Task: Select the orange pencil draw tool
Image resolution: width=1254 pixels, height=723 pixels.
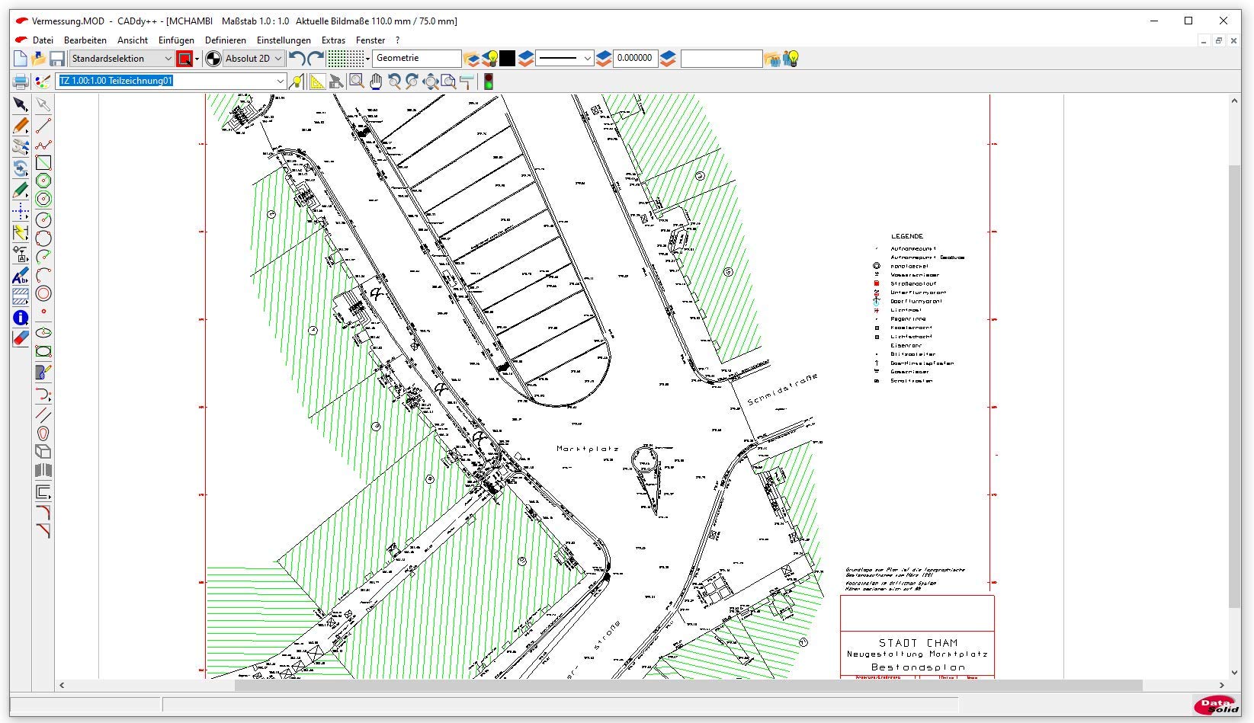Action: click(21, 126)
